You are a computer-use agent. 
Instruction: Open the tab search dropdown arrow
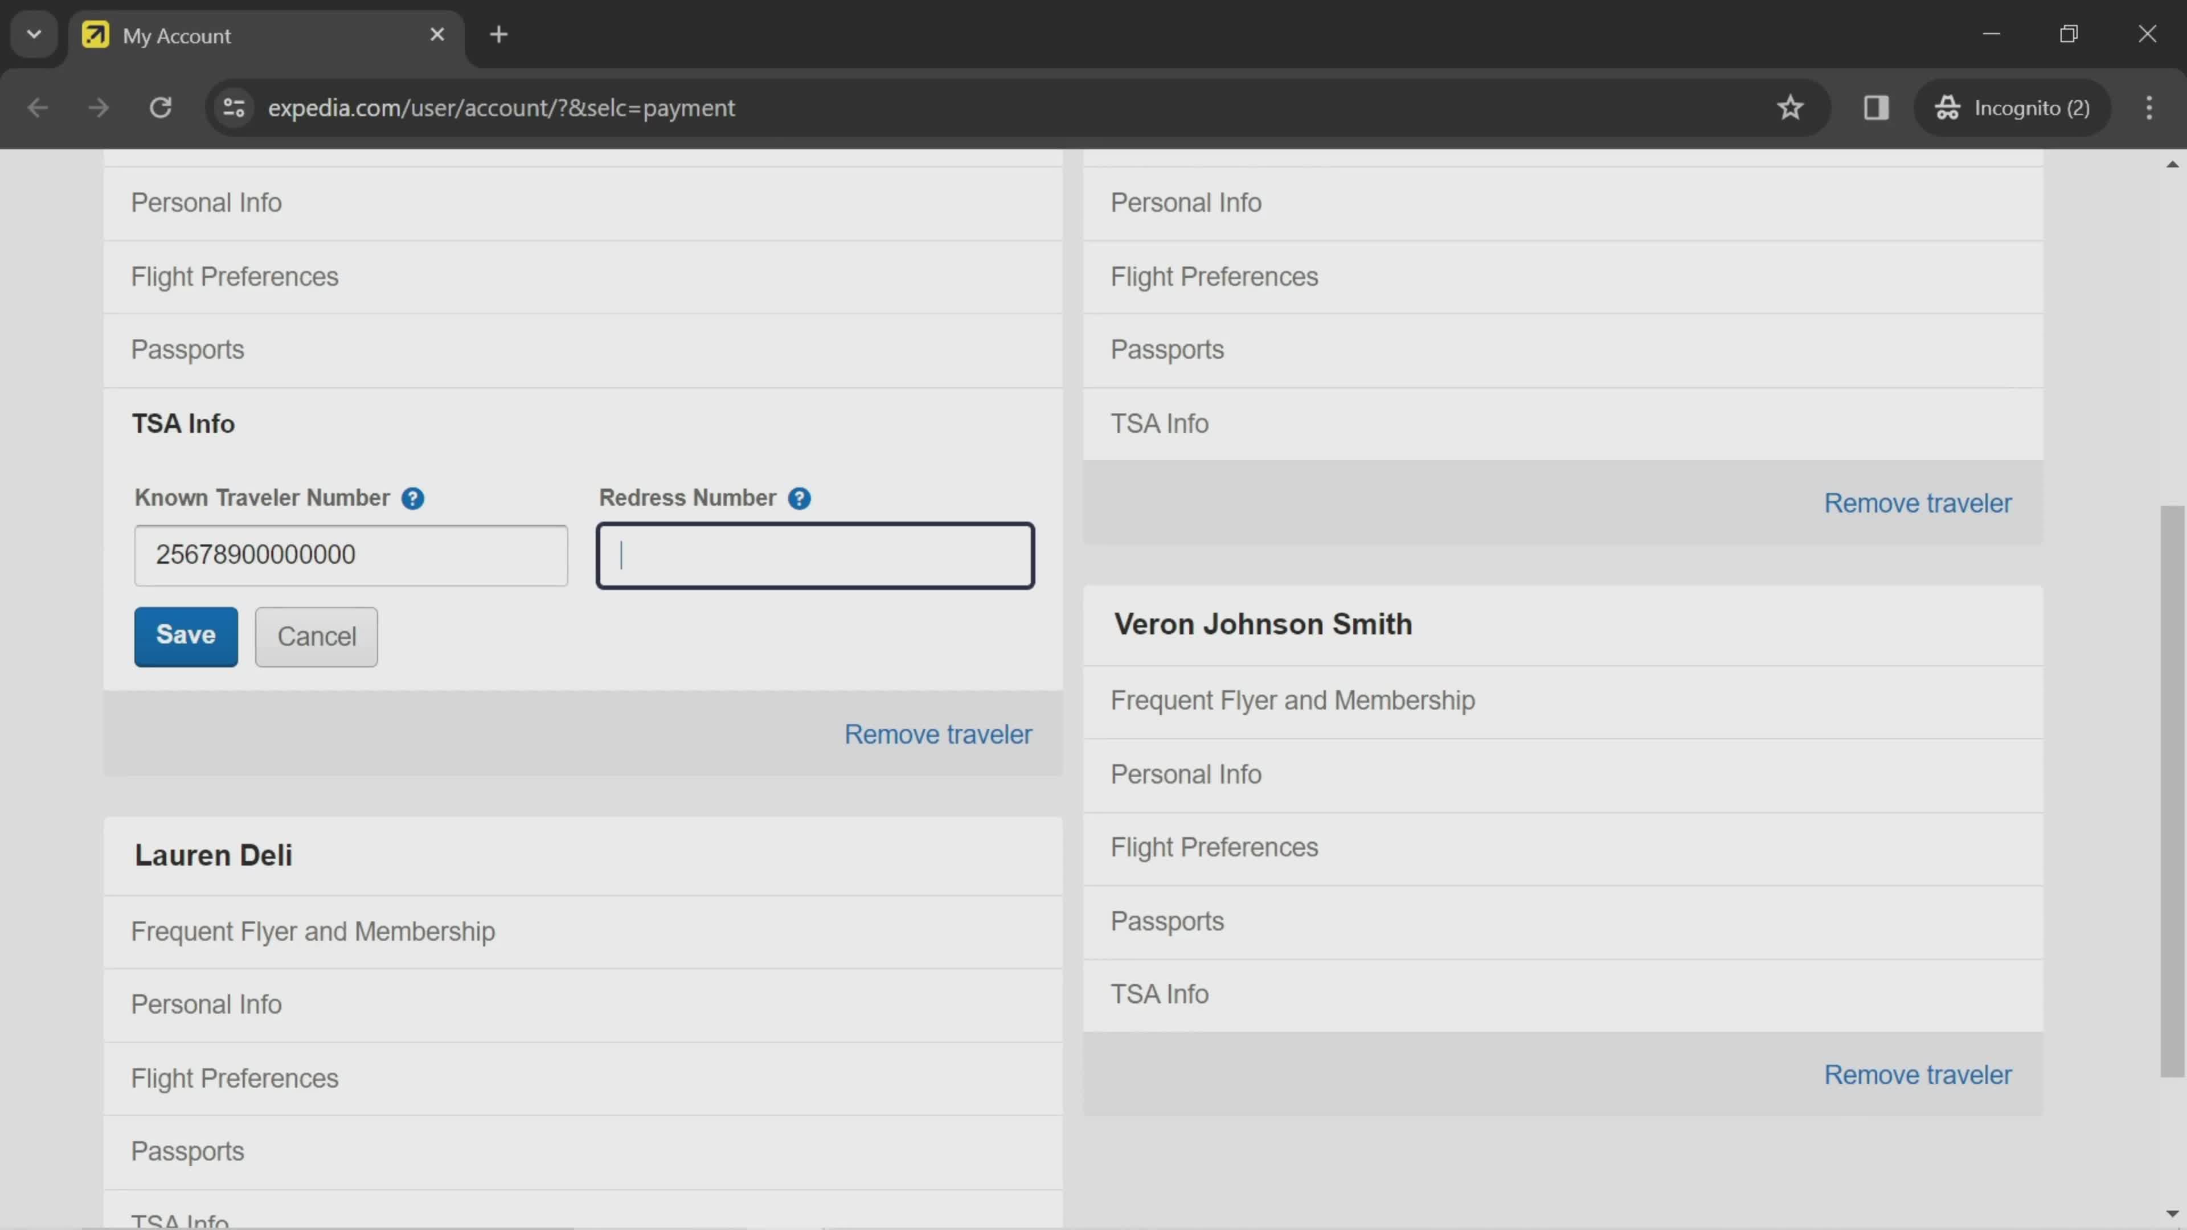(x=34, y=35)
